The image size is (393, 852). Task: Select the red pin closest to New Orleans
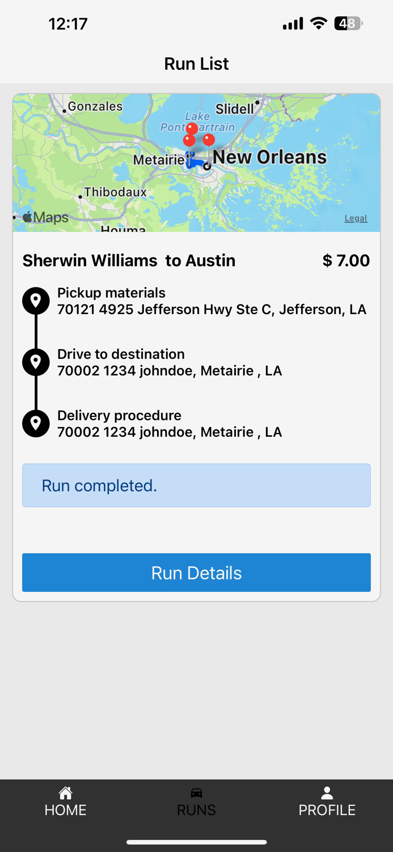pyautogui.click(x=210, y=139)
